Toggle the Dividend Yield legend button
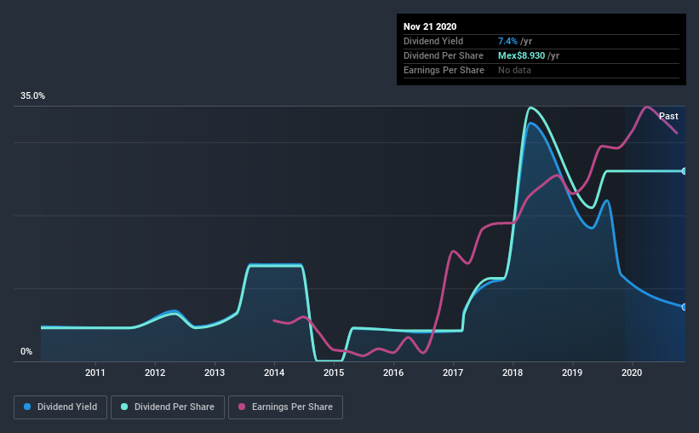699x433 pixels. [60, 407]
